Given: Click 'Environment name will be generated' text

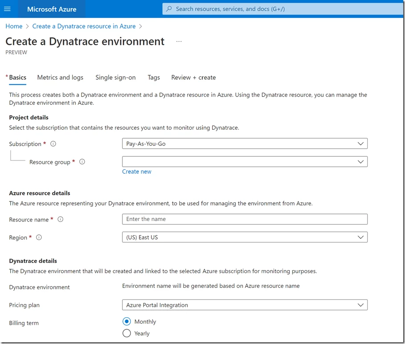Looking at the screenshot, I should coord(211,286).
